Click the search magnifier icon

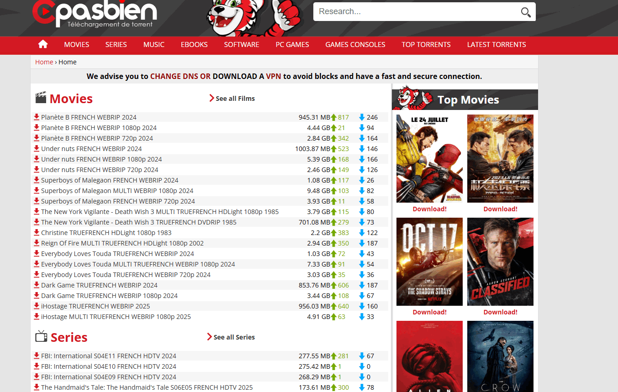526,12
